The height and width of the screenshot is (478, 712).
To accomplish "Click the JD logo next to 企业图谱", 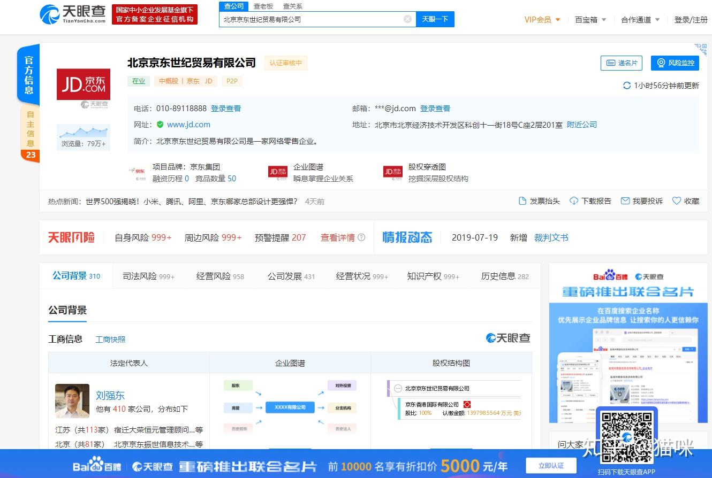I will tap(278, 172).
